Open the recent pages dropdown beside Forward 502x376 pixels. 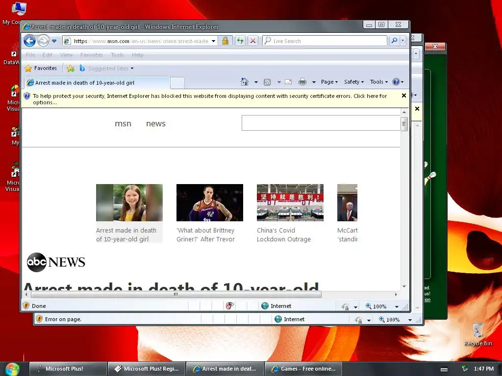pos(54,41)
